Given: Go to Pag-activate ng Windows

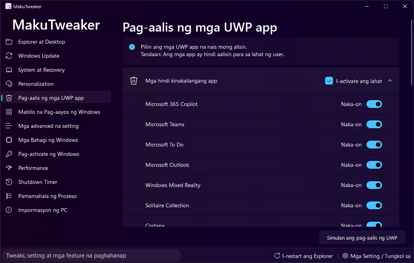Looking at the screenshot, I should coord(56,154).
